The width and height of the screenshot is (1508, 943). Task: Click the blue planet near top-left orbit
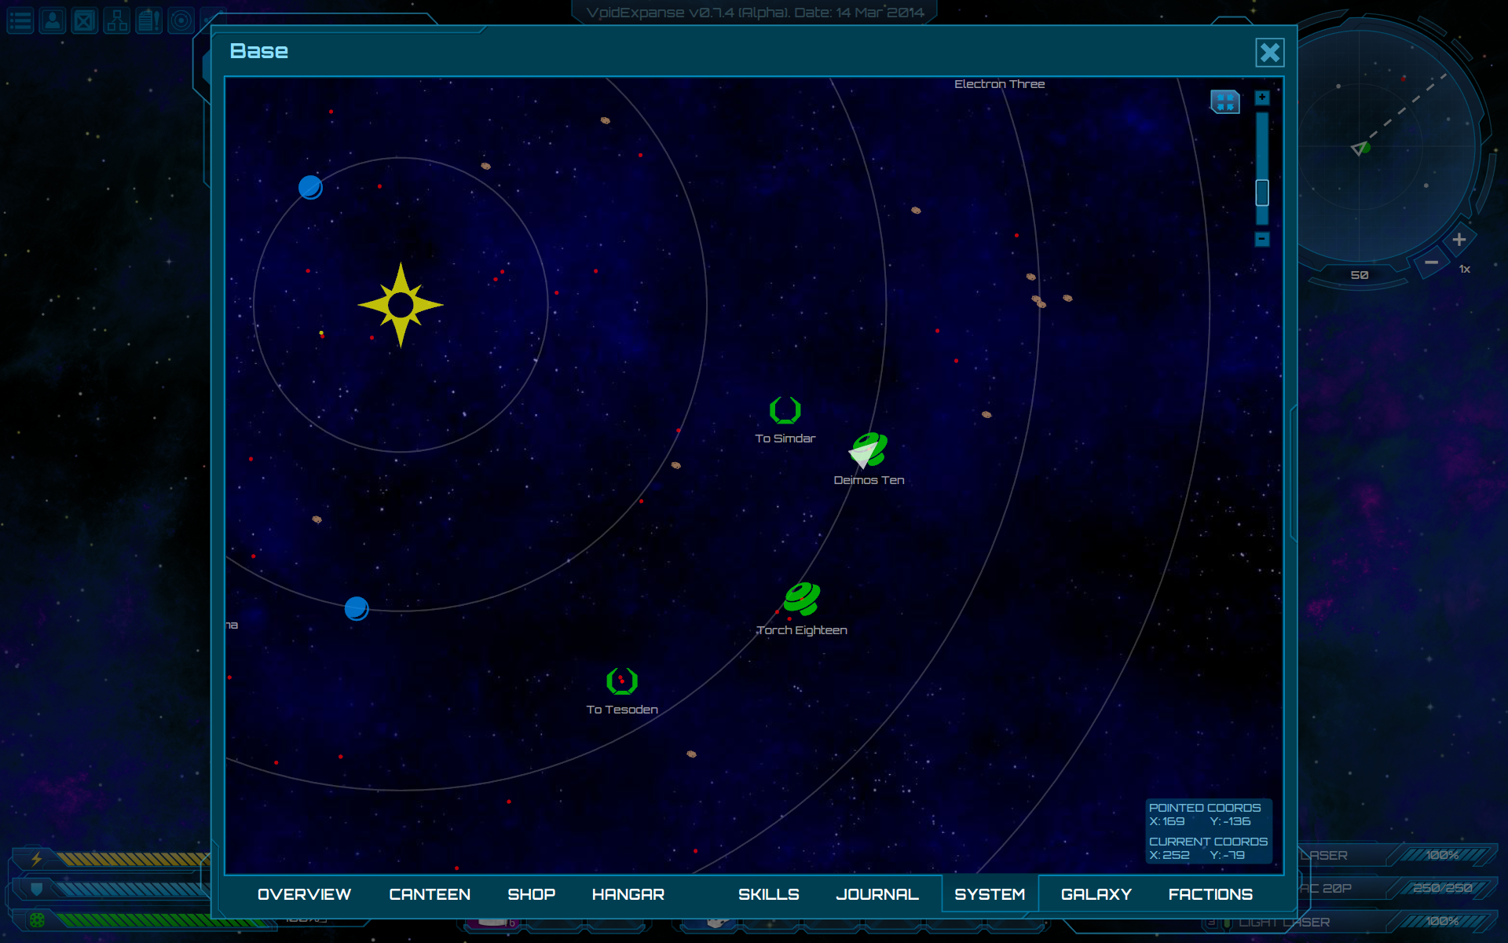tap(310, 187)
